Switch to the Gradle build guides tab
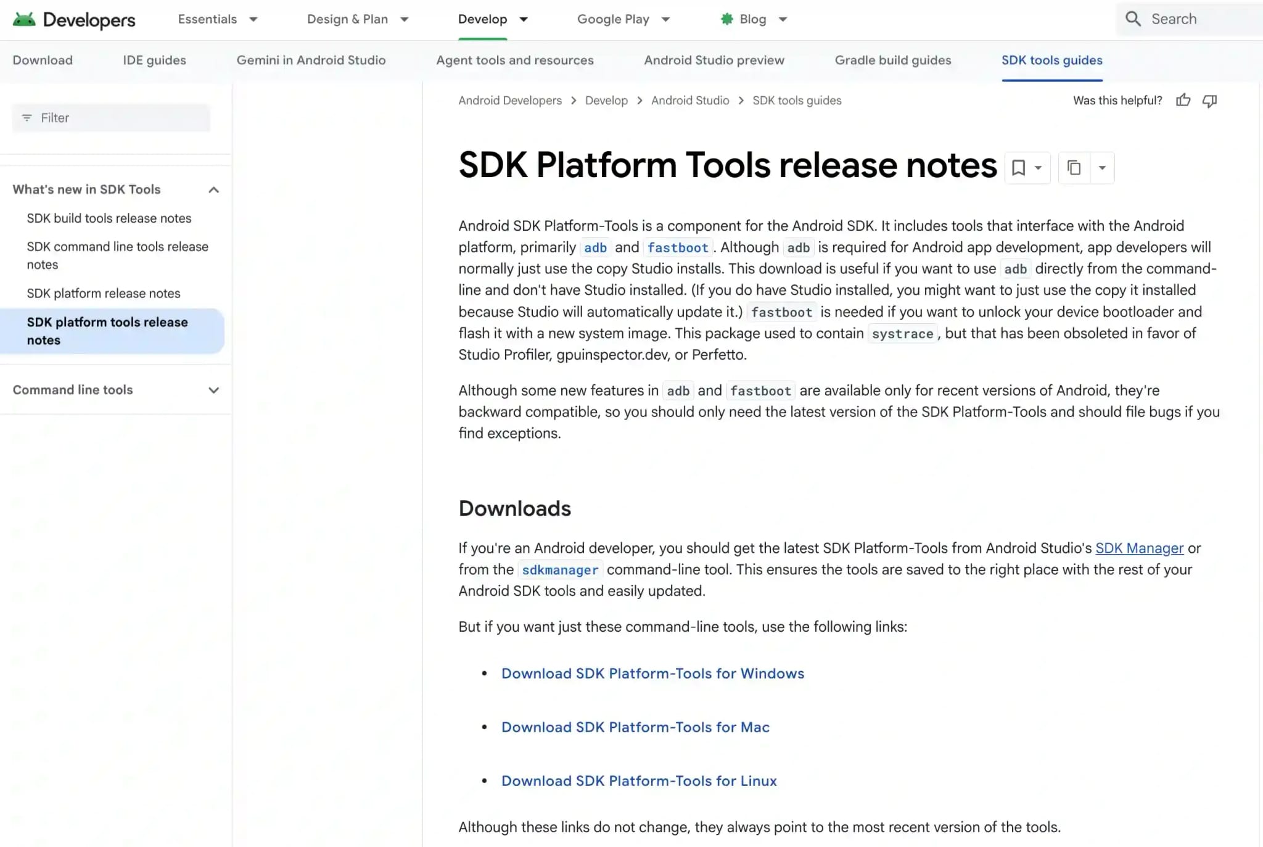1263x847 pixels. click(892, 60)
